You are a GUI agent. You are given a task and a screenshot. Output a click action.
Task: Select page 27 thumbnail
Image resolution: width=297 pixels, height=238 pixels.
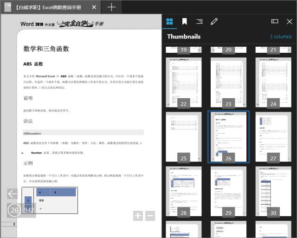coord(273,137)
